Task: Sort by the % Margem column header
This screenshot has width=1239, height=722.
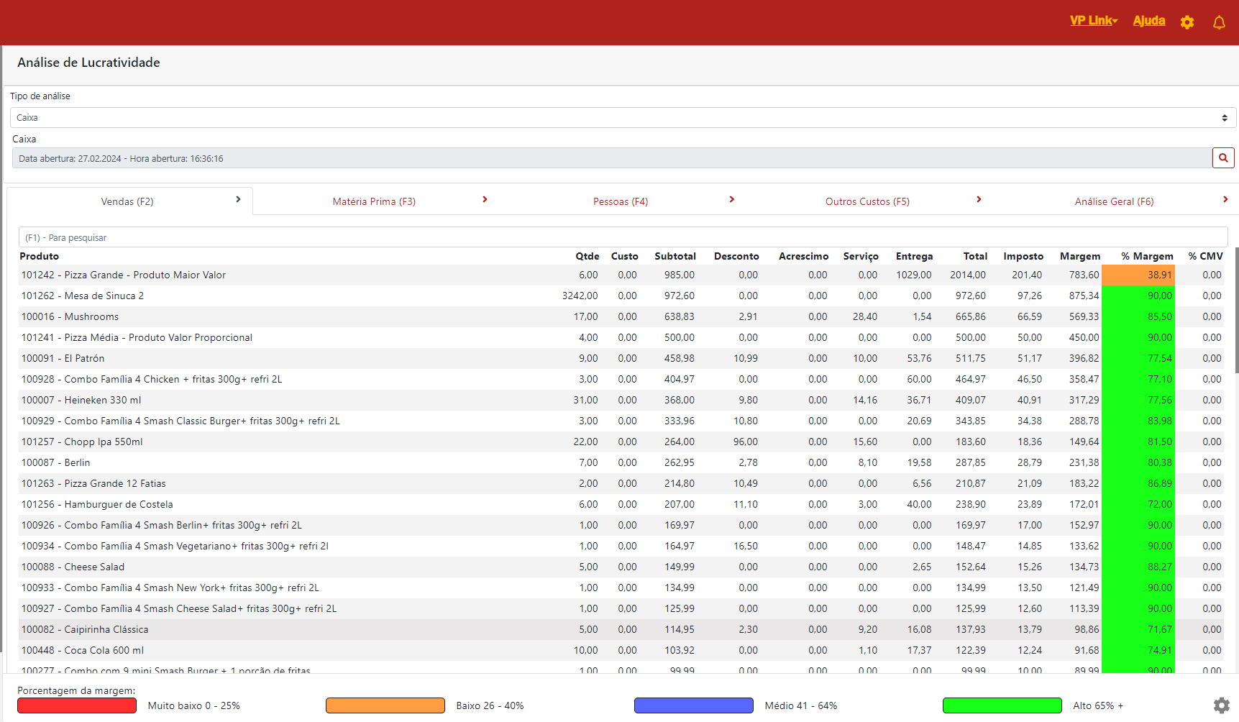Action: pyautogui.click(x=1146, y=257)
